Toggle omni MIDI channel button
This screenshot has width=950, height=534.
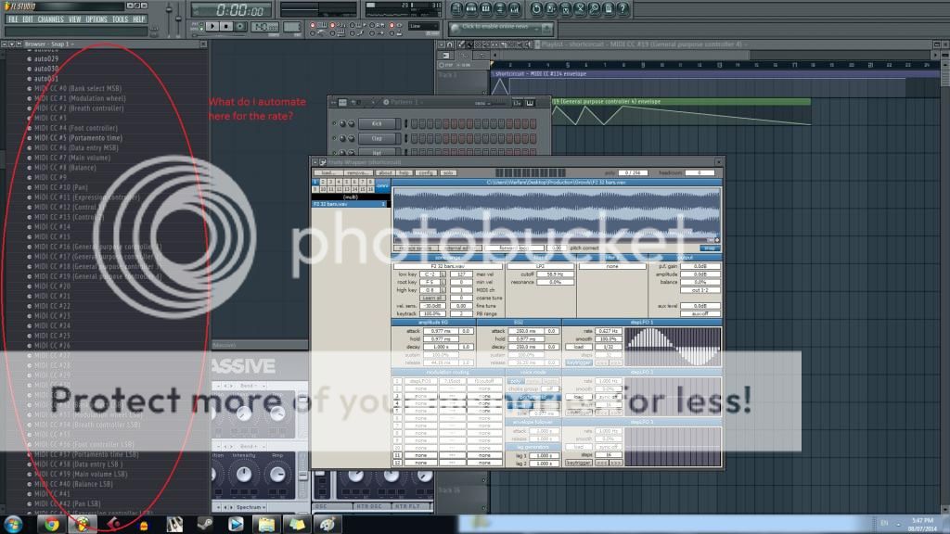click(x=382, y=185)
